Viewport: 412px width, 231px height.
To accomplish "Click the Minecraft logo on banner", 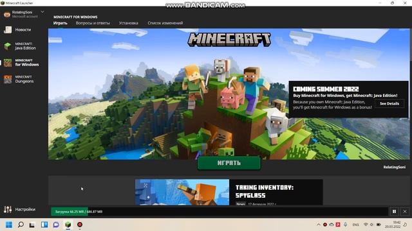I will (x=229, y=40).
